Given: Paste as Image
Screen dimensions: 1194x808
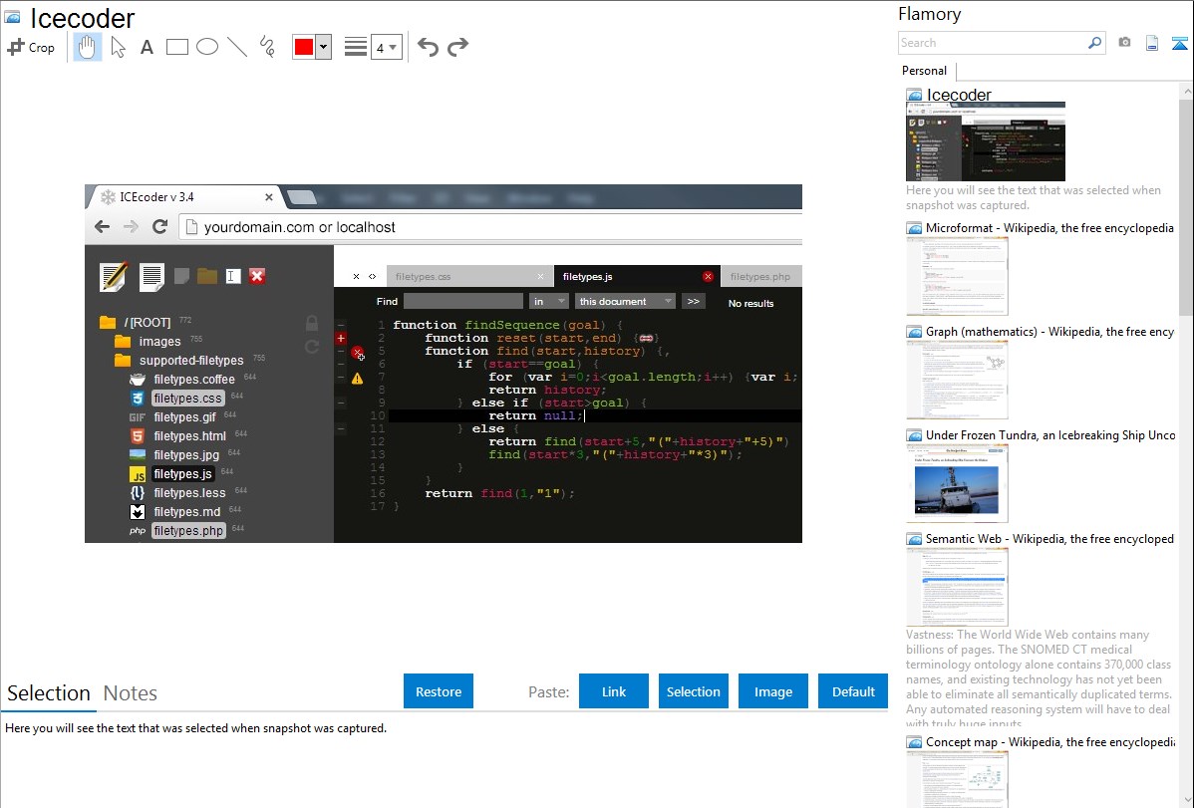Looking at the screenshot, I should [772, 691].
